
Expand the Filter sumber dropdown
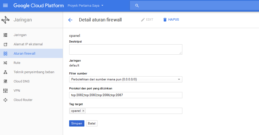(x=126, y=79)
